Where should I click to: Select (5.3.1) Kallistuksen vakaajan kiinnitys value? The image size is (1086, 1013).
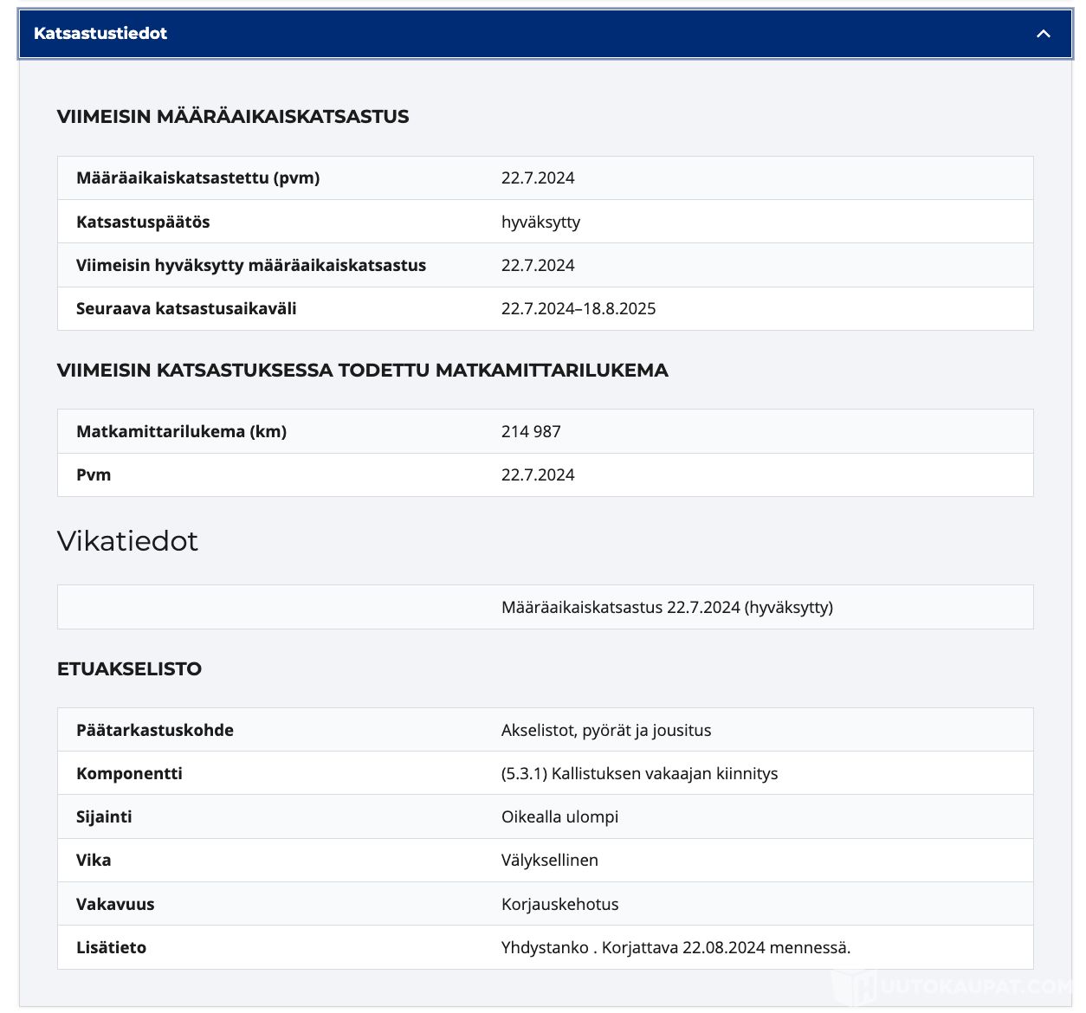[639, 774]
